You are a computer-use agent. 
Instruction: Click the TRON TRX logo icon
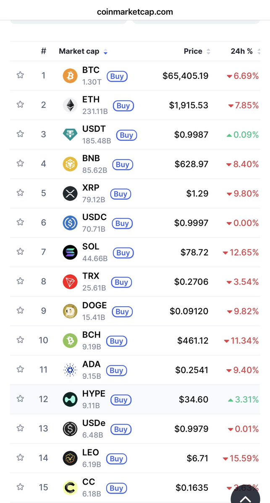[x=70, y=281]
